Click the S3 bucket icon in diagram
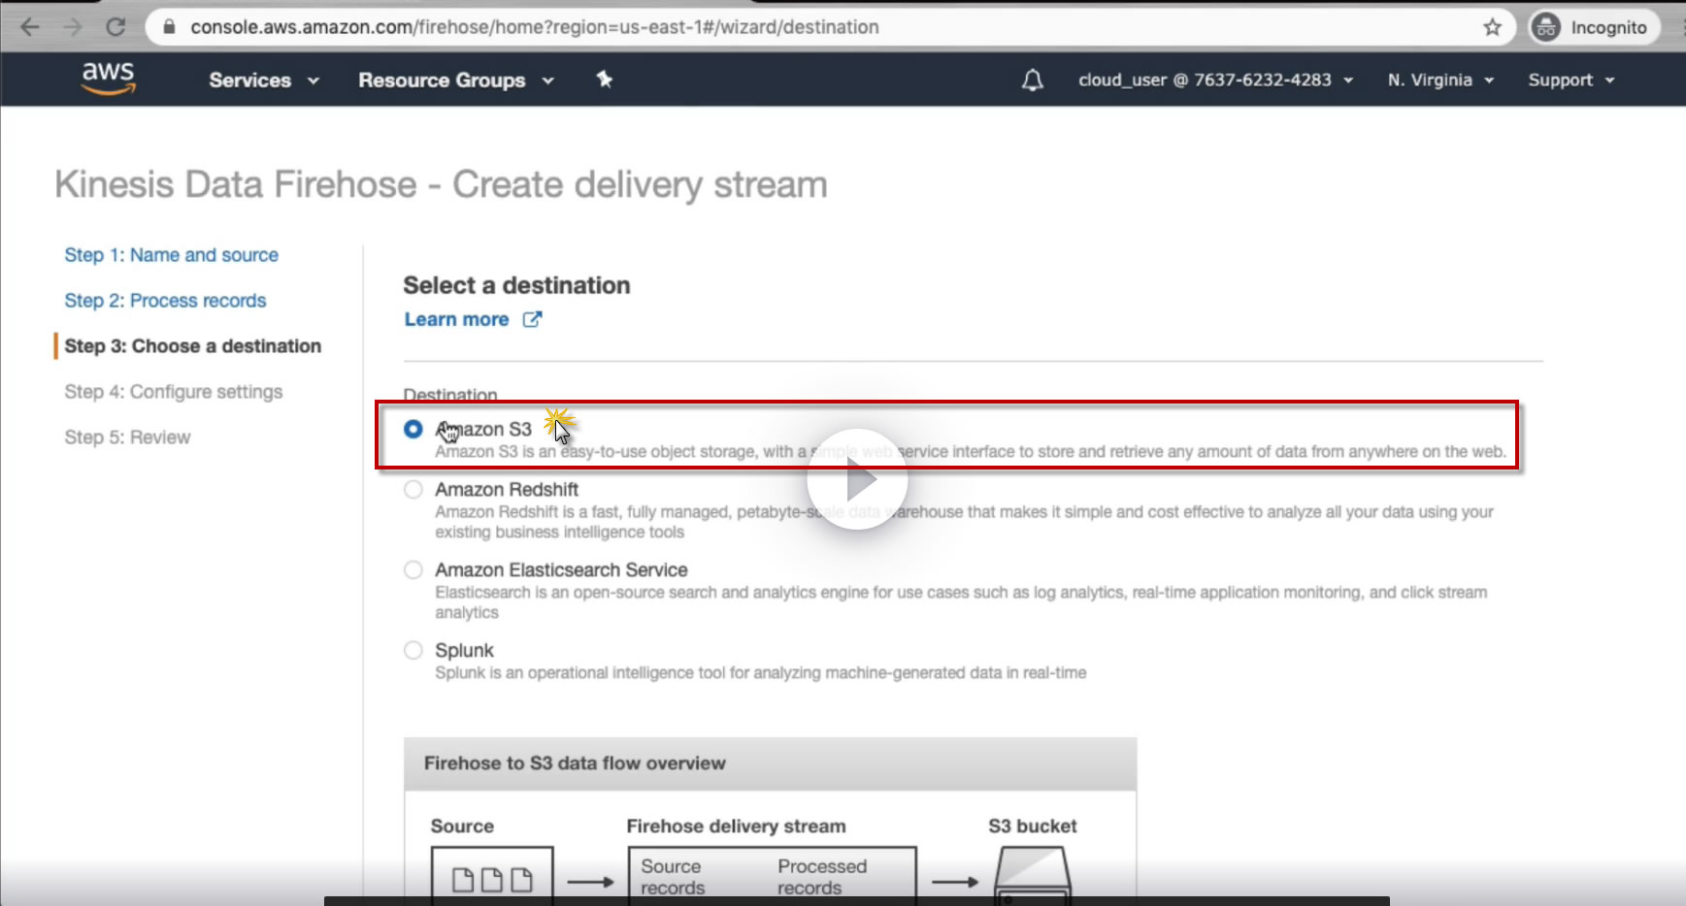1686x906 pixels. [x=1033, y=875]
